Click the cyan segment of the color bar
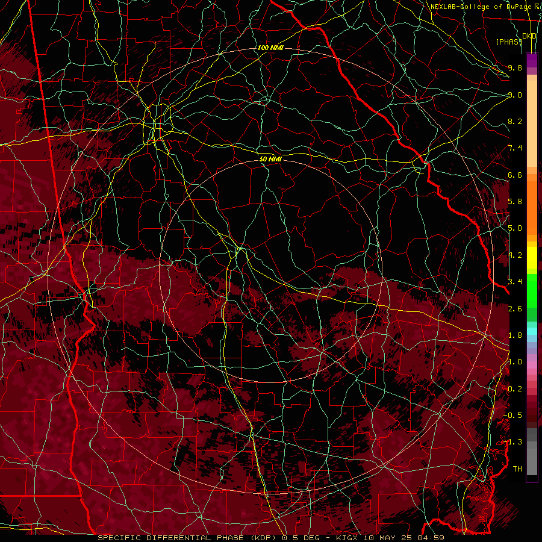The image size is (542, 542). [532, 331]
